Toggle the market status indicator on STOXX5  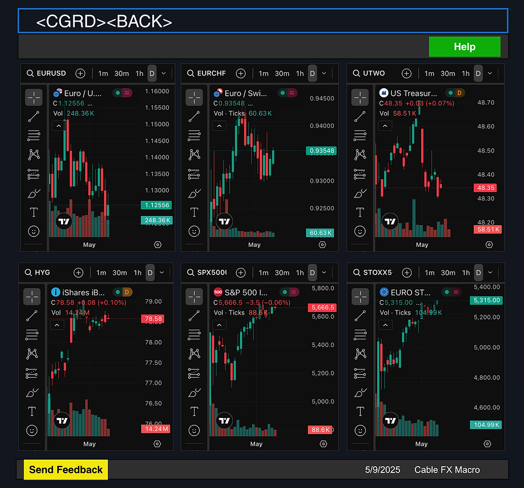pyautogui.click(x=447, y=292)
